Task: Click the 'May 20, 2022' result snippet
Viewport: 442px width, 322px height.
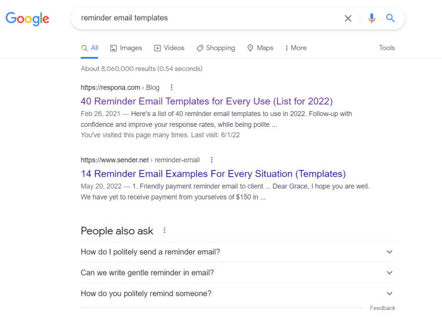Action: coord(225,192)
